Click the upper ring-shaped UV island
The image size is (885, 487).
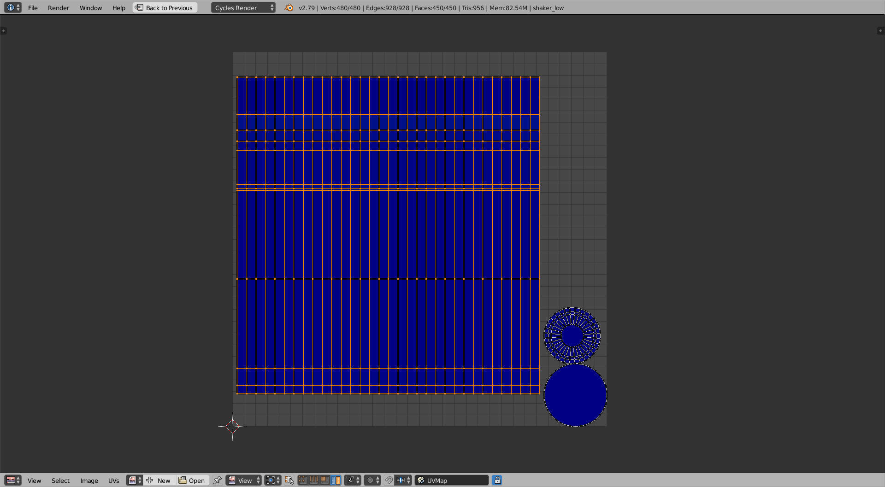(x=572, y=335)
